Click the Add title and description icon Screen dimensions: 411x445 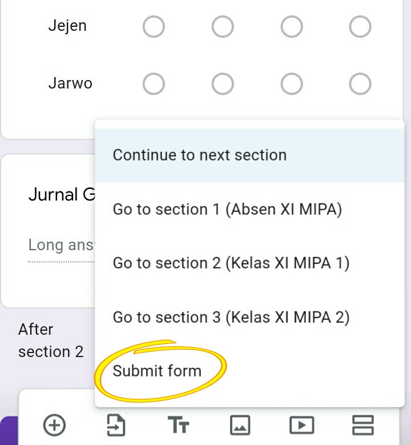tap(178, 425)
